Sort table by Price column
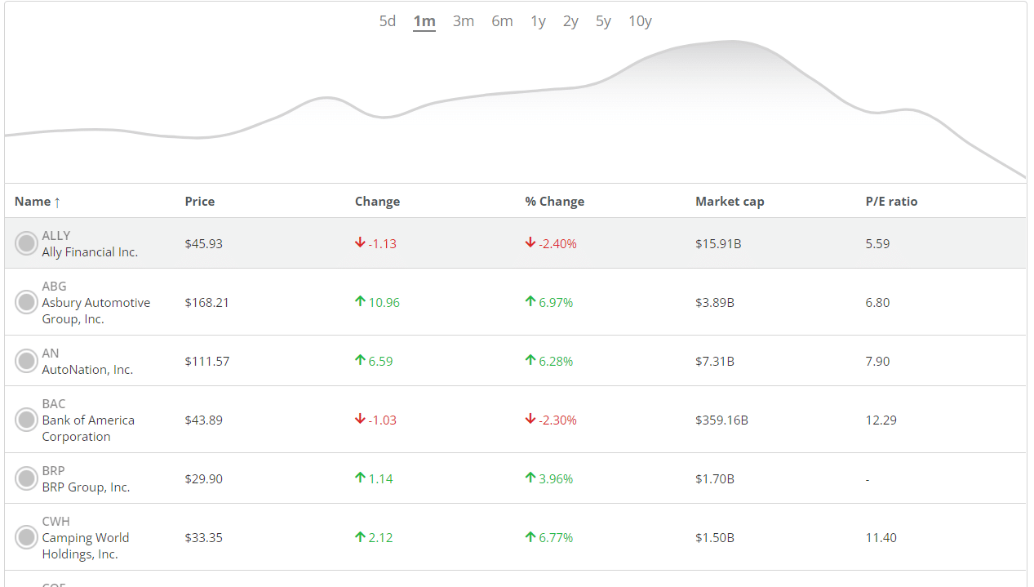The image size is (1034, 587). tap(200, 202)
